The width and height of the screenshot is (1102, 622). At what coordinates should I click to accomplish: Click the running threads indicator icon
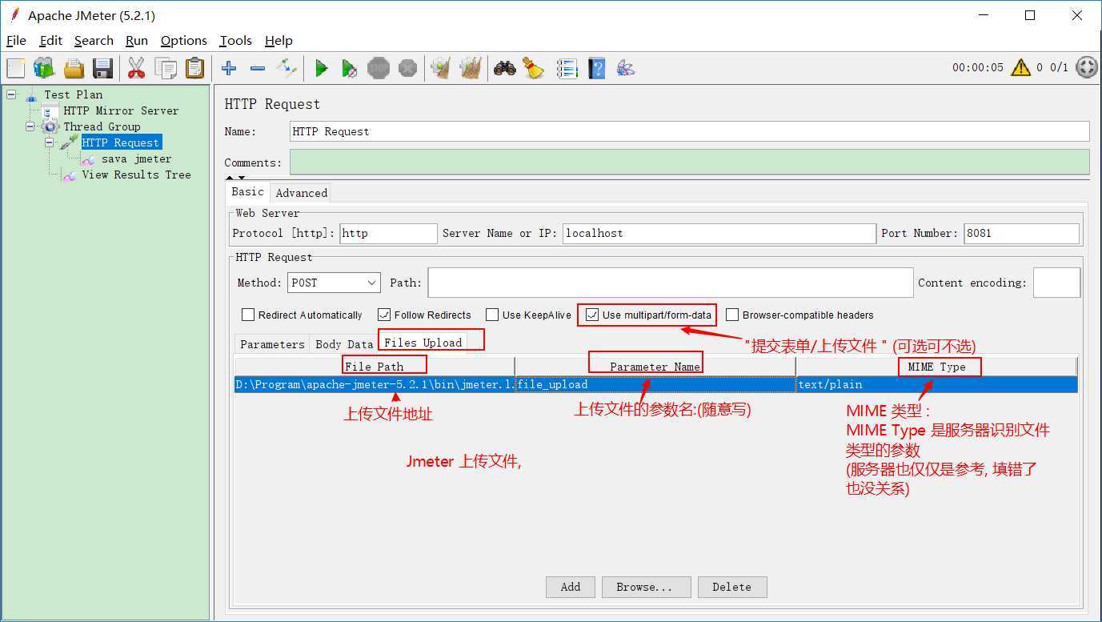1086,67
